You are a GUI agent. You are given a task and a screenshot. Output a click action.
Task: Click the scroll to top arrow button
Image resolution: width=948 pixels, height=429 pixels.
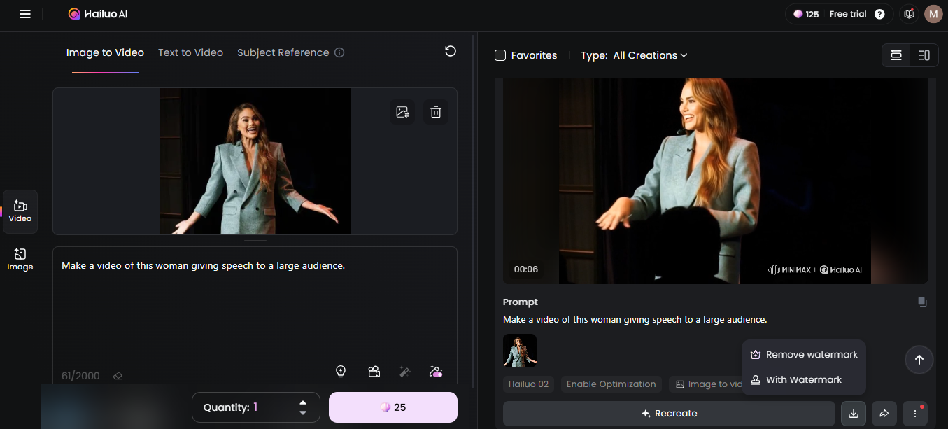[x=919, y=360]
